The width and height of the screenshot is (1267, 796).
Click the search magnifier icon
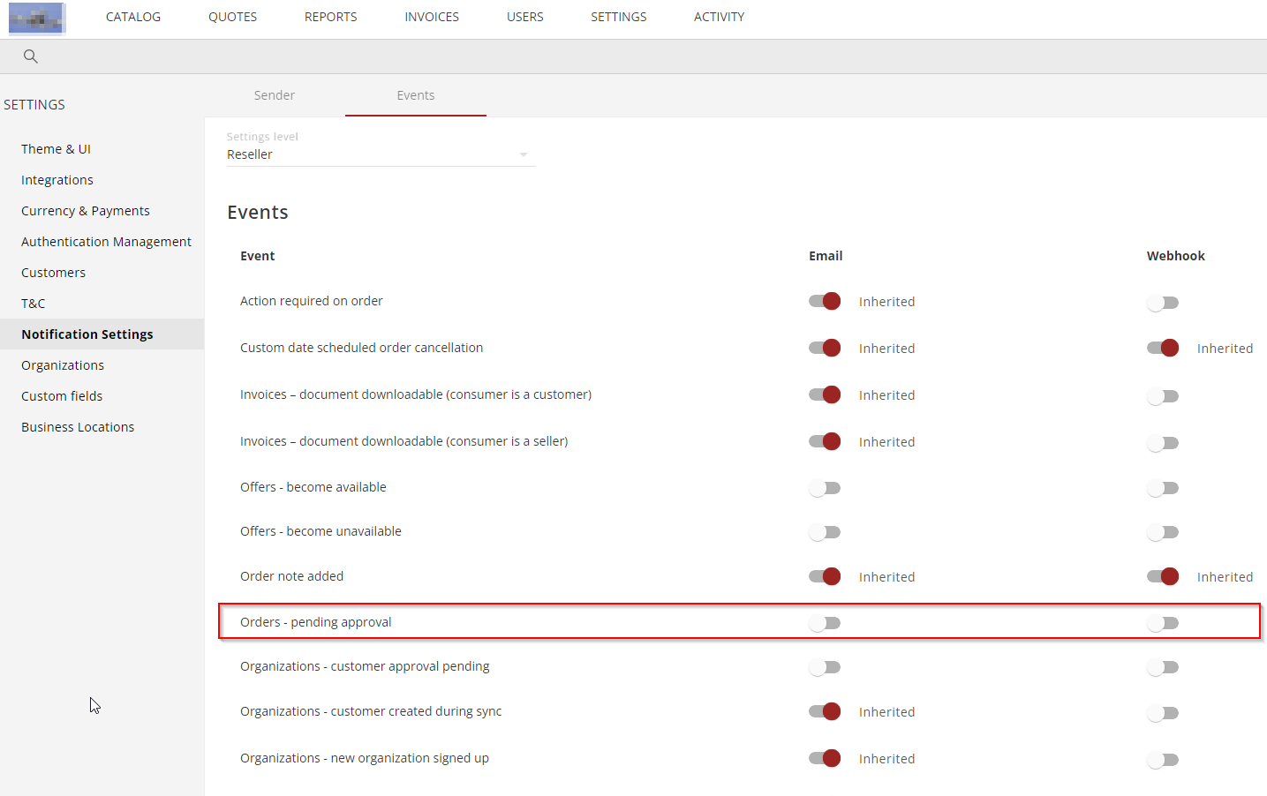coord(30,56)
